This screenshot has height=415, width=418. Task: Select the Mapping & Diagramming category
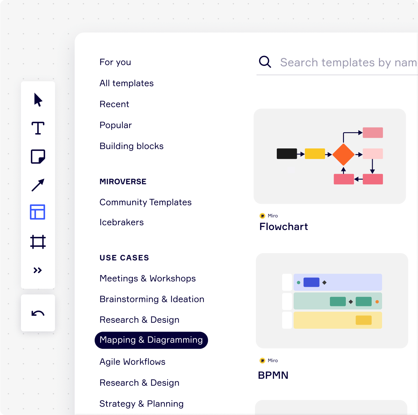pyautogui.click(x=151, y=340)
